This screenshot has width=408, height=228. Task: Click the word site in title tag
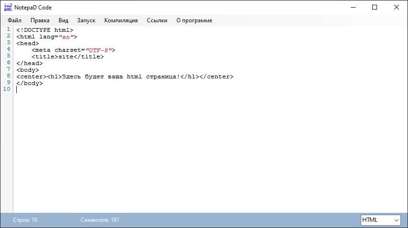66,57
